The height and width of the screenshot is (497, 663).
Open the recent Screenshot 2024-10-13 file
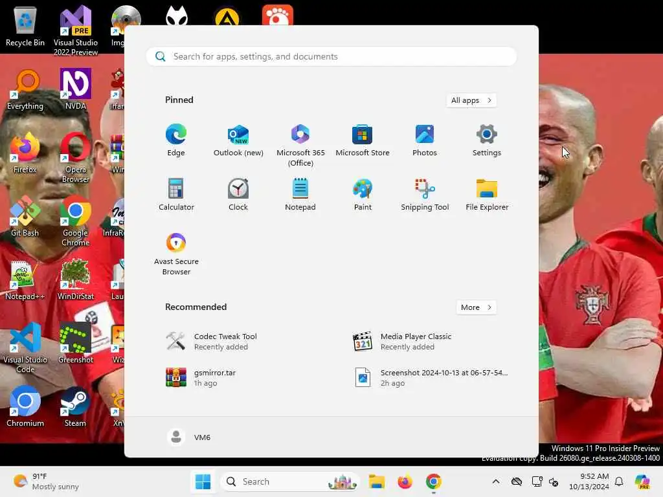click(x=431, y=377)
